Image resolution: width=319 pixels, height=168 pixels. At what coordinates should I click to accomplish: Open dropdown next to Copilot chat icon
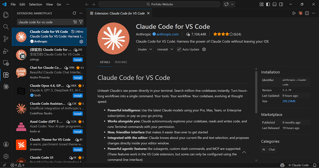point(233,4)
